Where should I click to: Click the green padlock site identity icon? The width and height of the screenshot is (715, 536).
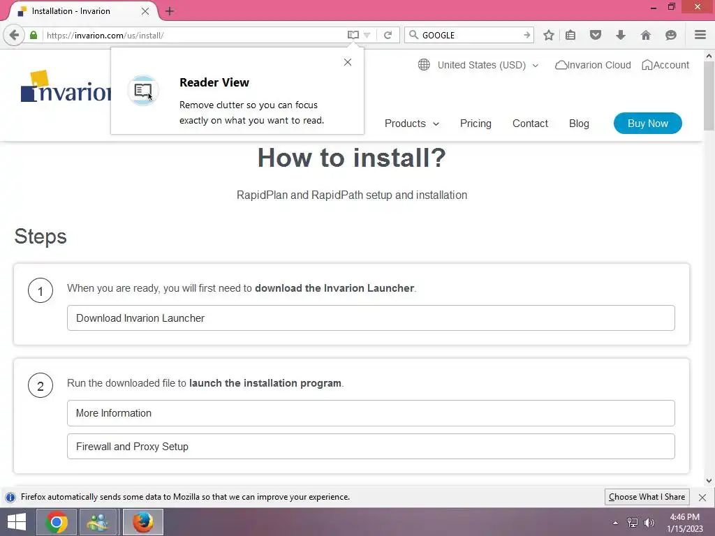pyautogui.click(x=34, y=35)
